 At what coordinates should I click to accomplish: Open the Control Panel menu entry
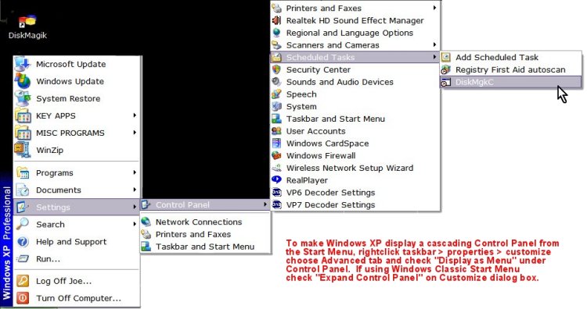(205, 204)
